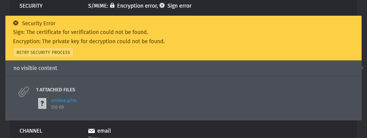This screenshot has height=138, width=367.
Task: Click the email envelope channel icon
Action: (x=91, y=131)
